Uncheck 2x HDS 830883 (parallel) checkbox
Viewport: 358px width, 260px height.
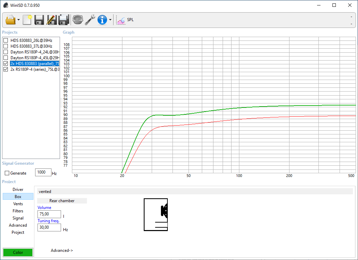click(x=6, y=64)
